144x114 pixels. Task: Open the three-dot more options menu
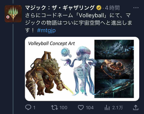136,8
